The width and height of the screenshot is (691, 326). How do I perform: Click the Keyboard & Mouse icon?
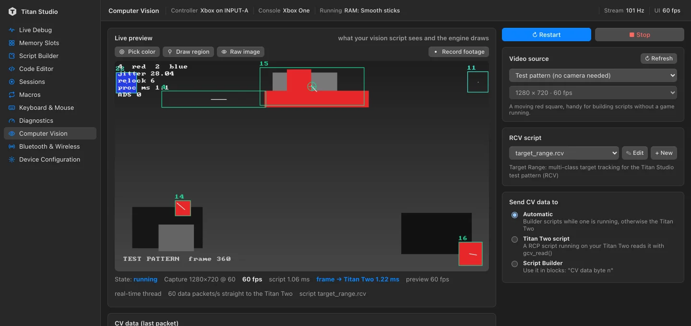[12, 107]
